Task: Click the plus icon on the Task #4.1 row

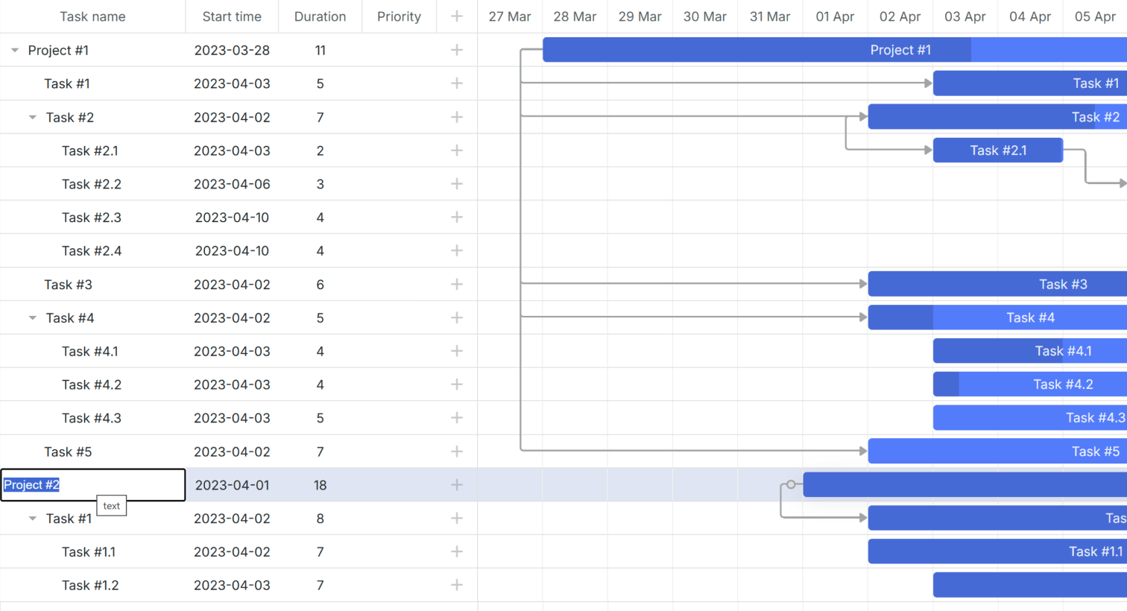Action: [455, 351]
